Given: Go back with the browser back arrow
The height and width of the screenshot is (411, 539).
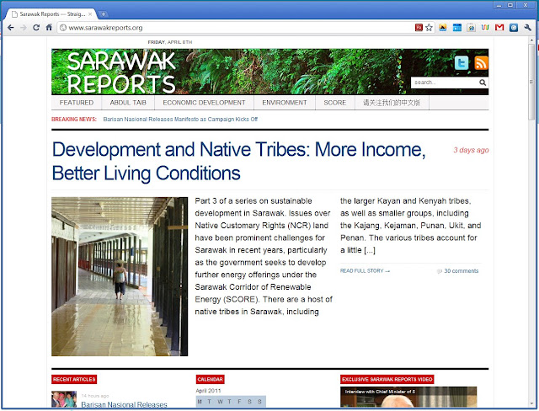Looking at the screenshot, I should click(11, 28).
